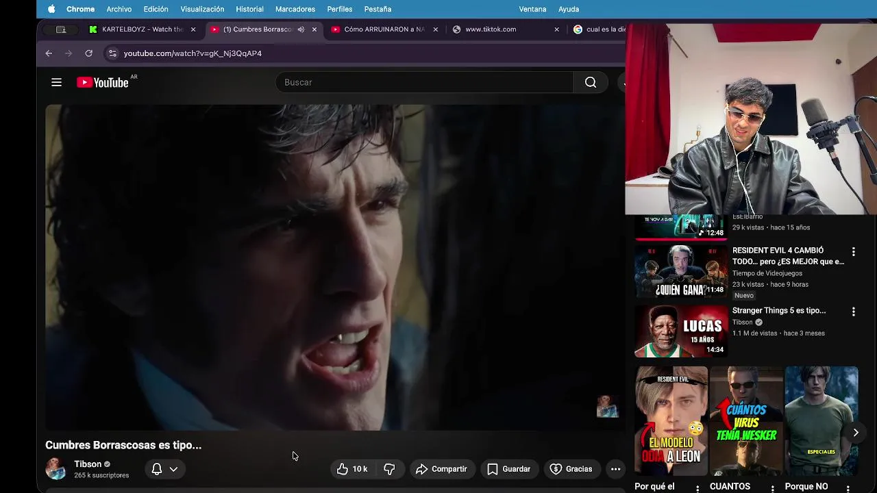Open the Tiempo de Videojuegos channel
The height and width of the screenshot is (493, 877).
(x=767, y=273)
